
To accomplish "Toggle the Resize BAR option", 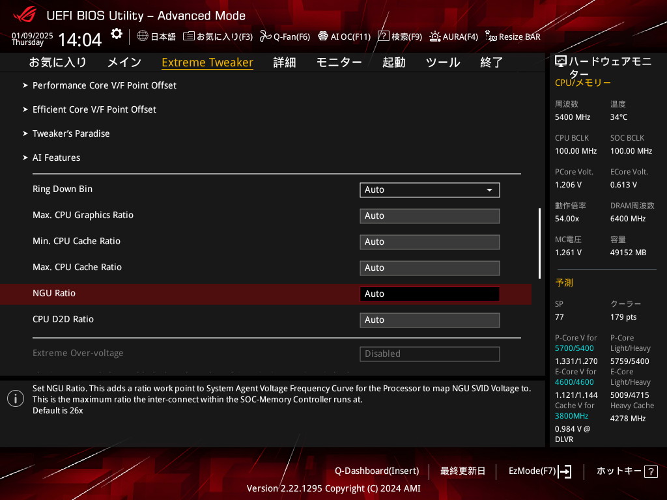I will tap(491, 36).
